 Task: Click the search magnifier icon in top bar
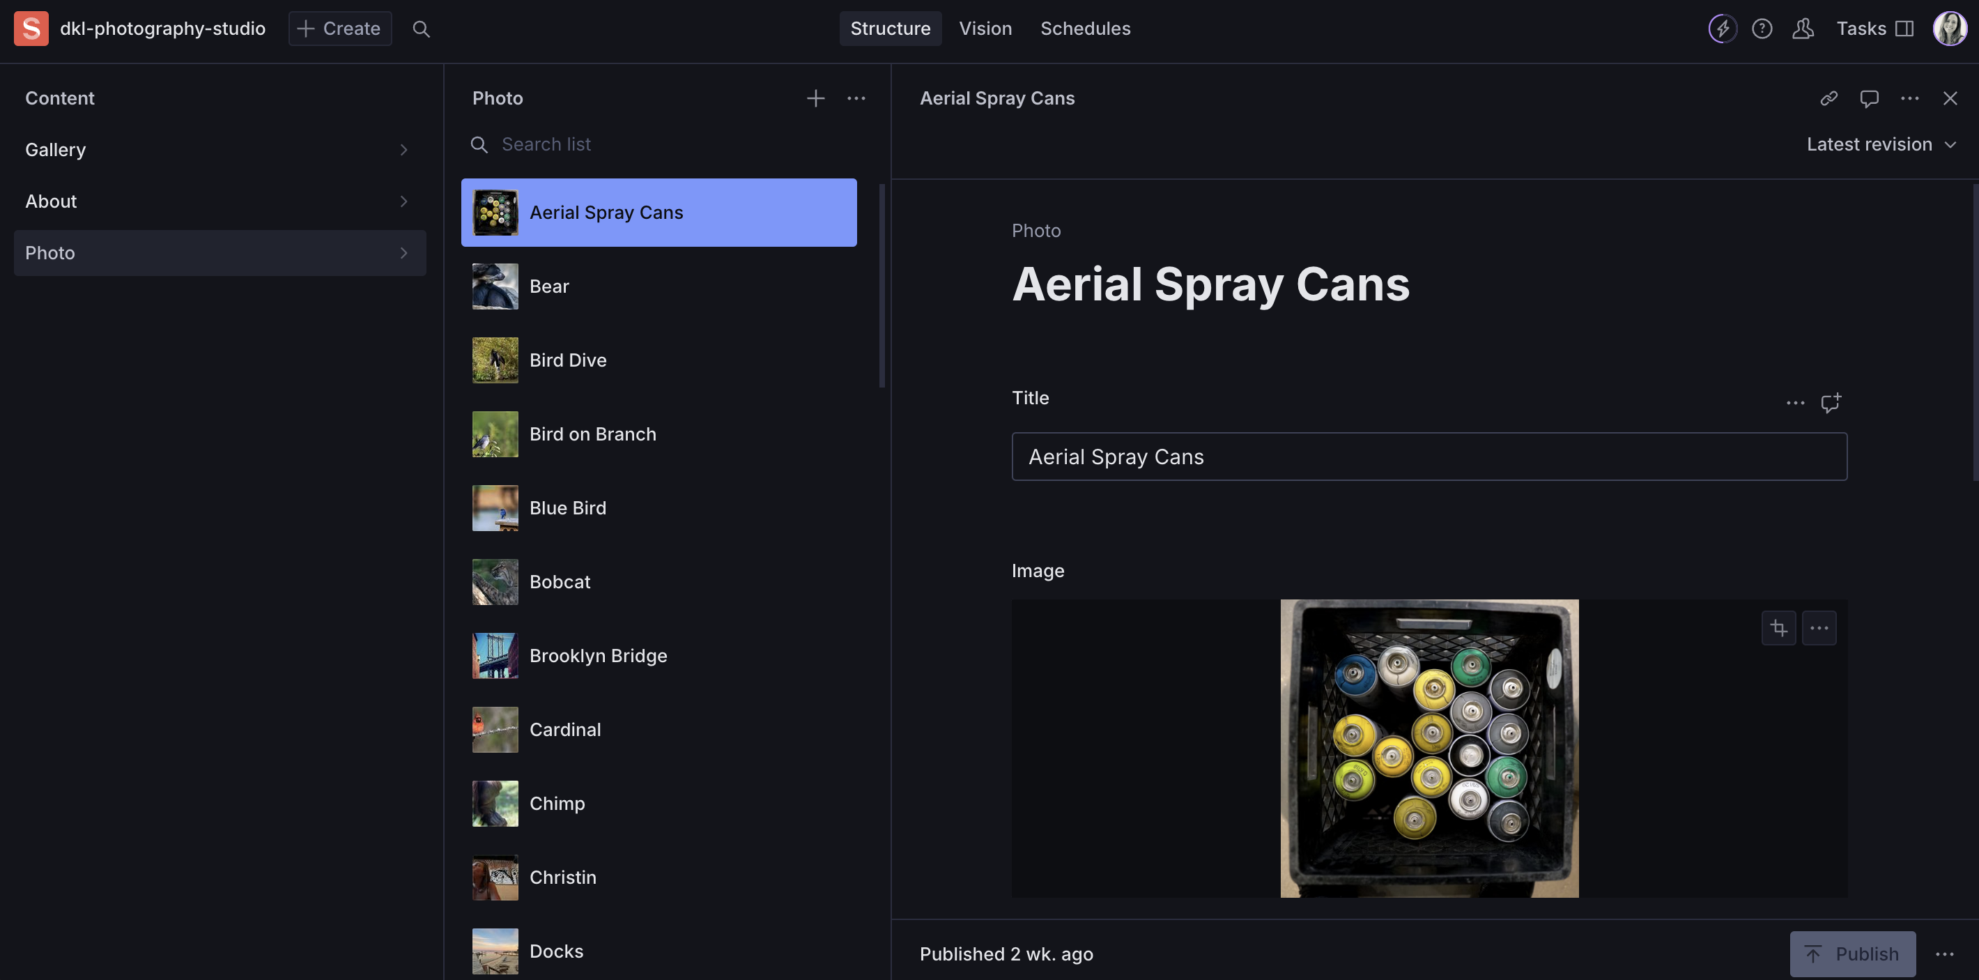tap(421, 29)
